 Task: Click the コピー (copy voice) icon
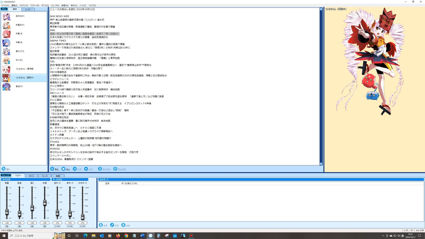point(4,169)
